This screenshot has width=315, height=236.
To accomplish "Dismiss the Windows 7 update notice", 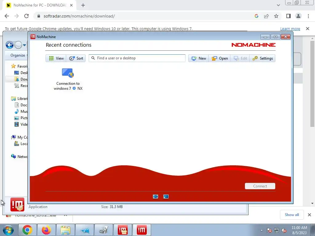I will coord(308,29).
